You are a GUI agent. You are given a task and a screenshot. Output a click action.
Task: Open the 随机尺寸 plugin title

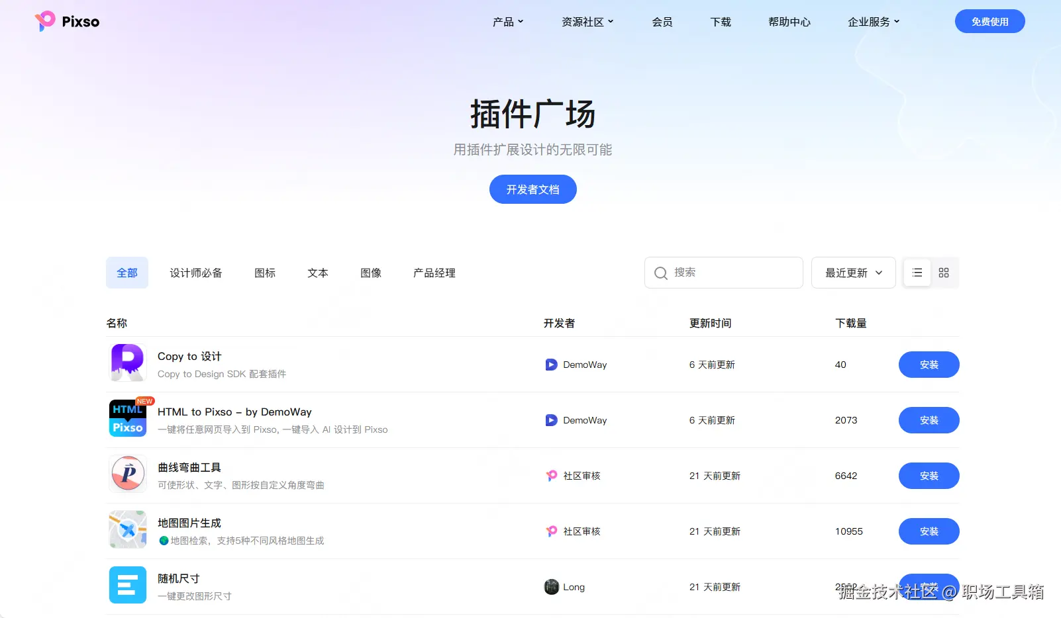(x=179, y=579)
